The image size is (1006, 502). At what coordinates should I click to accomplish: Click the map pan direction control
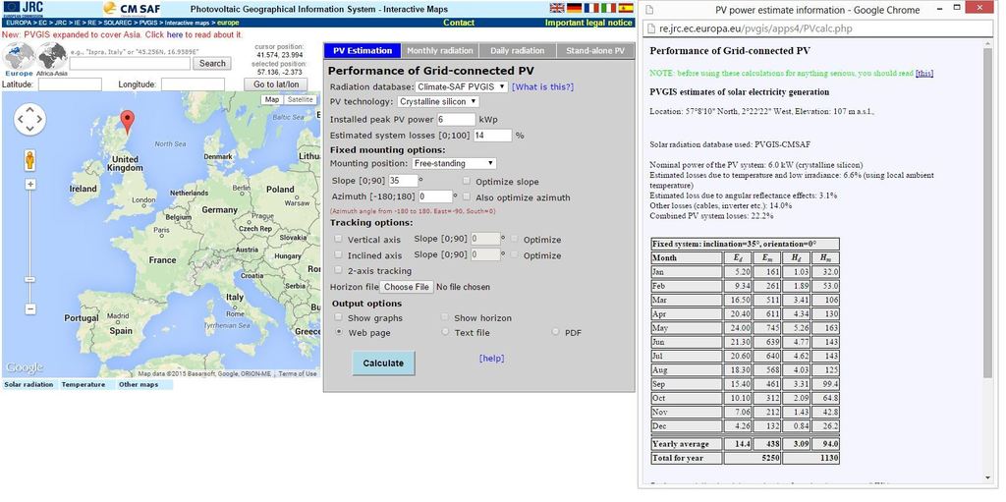coord(29,119)
